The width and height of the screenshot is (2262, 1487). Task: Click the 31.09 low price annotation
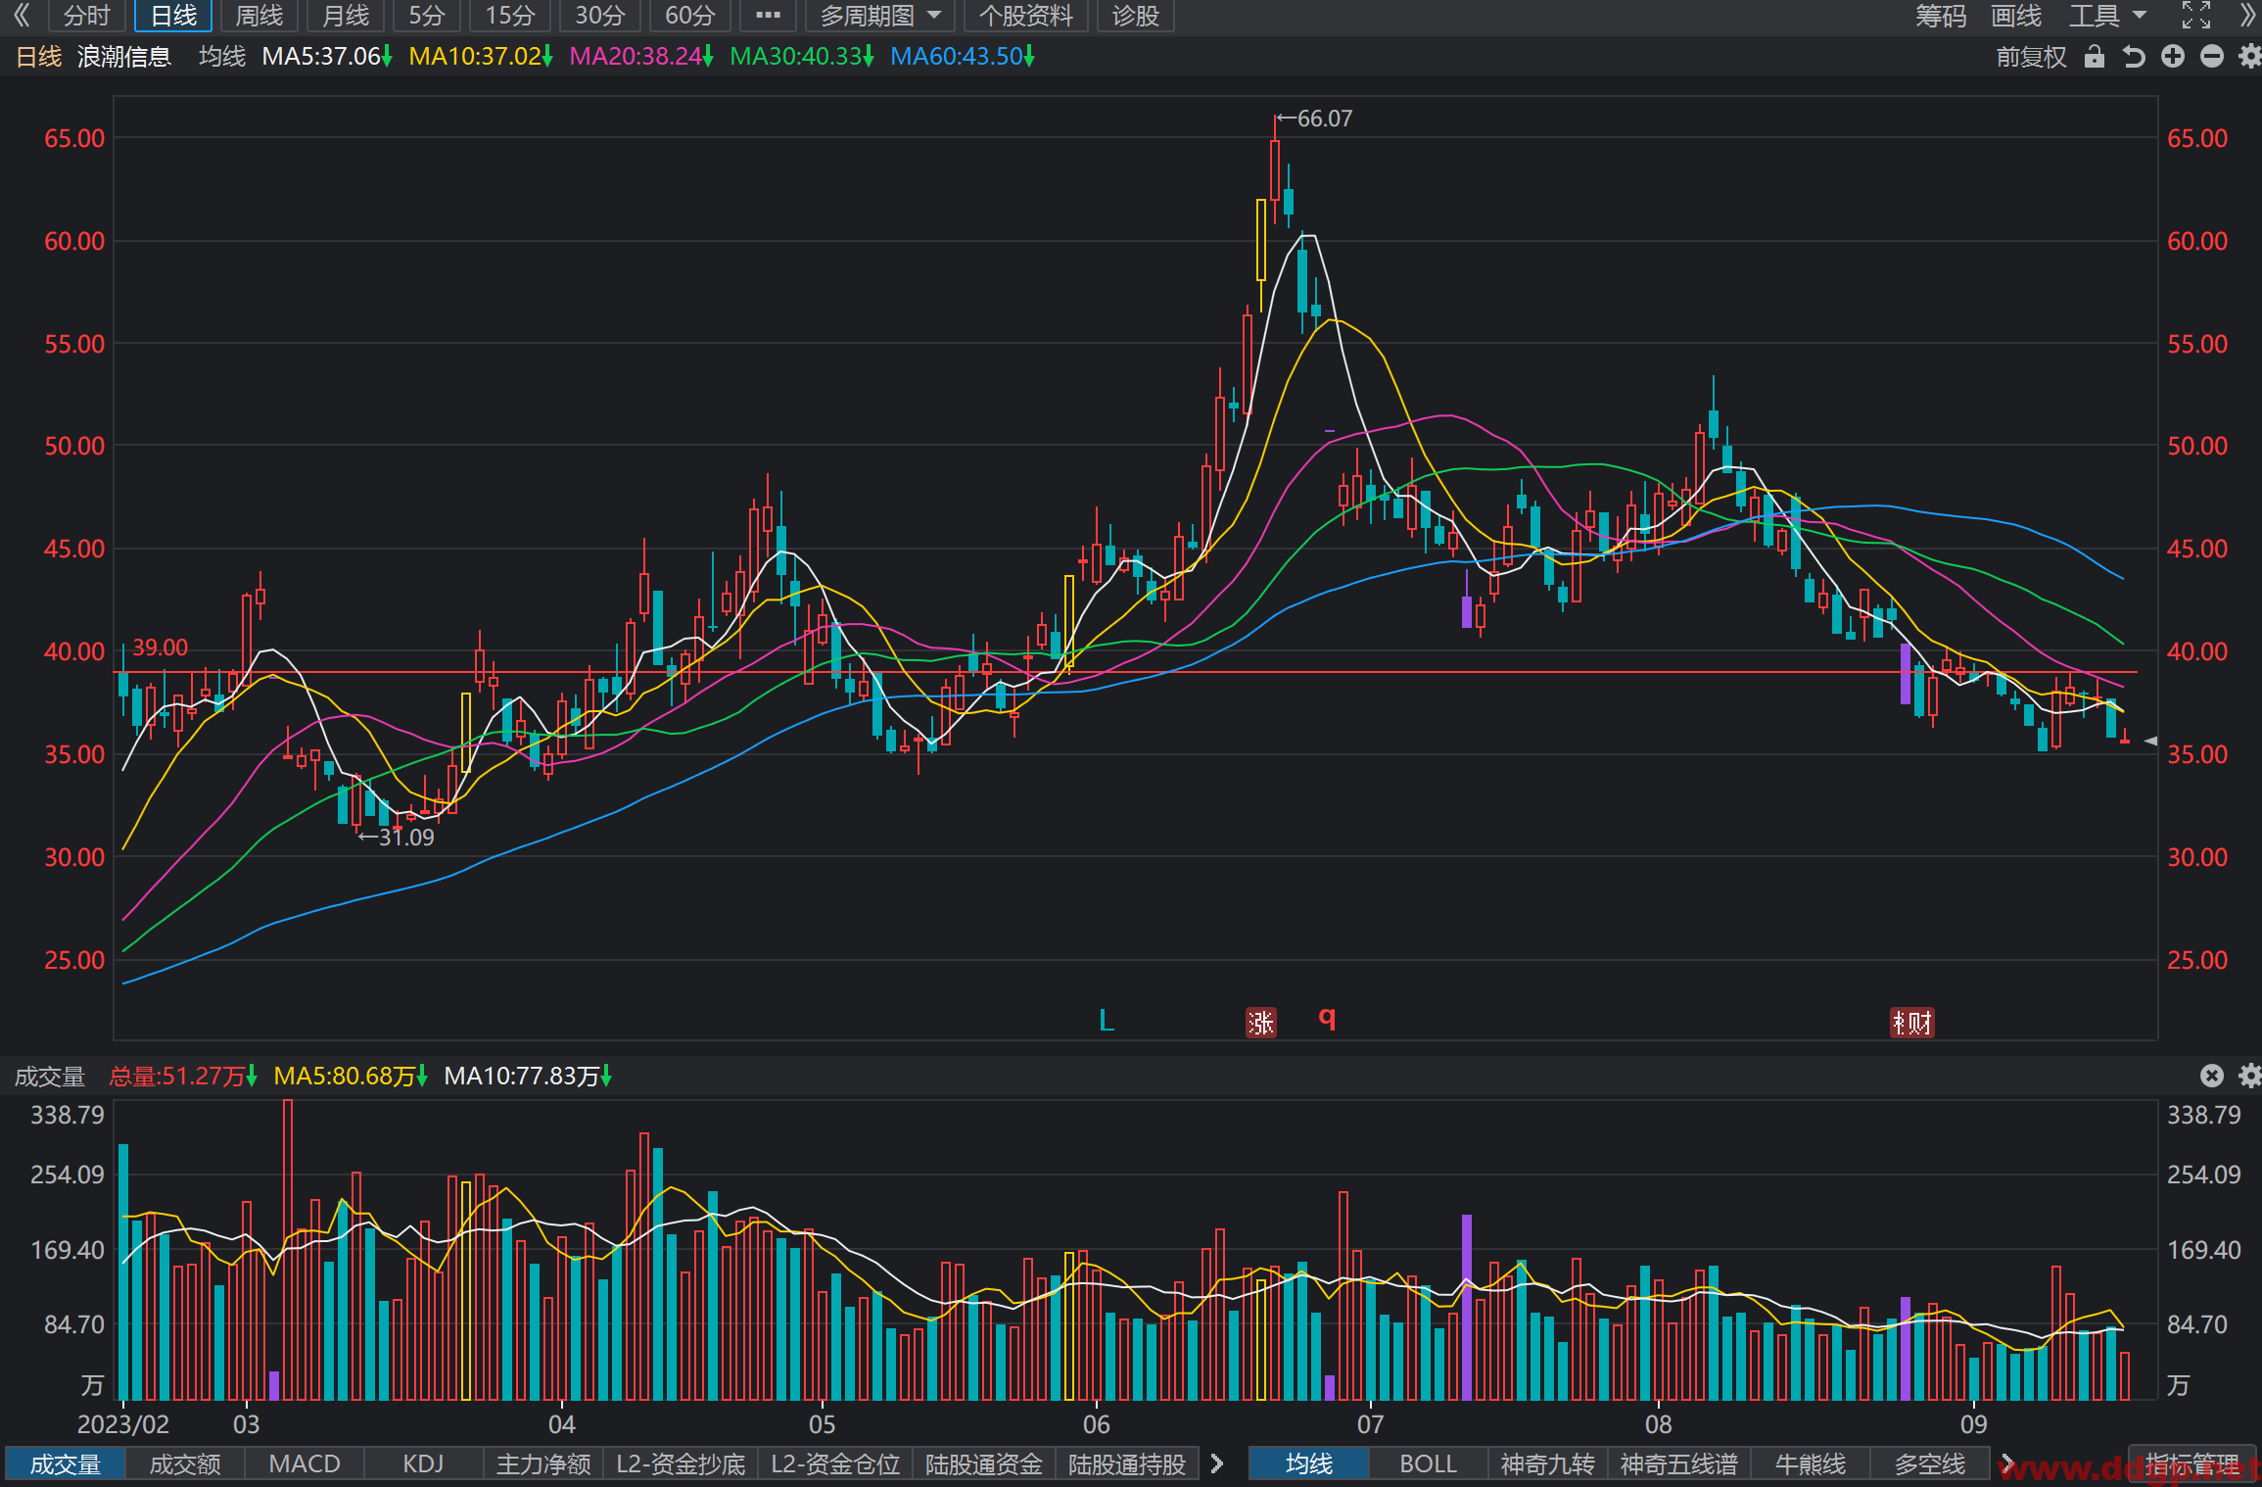coord(396,838)
